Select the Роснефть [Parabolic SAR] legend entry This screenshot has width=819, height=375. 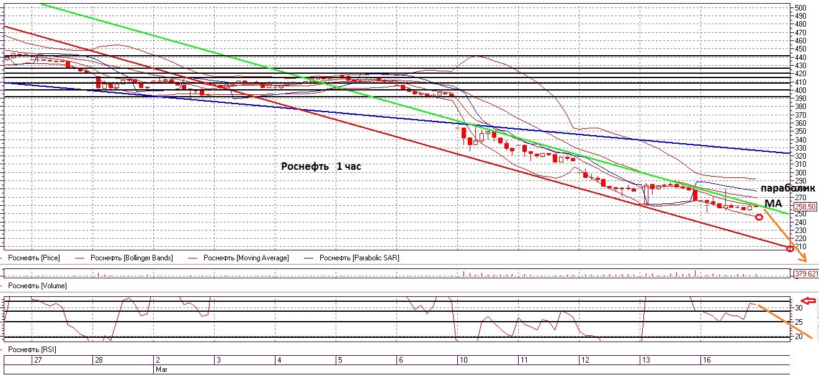359,257
